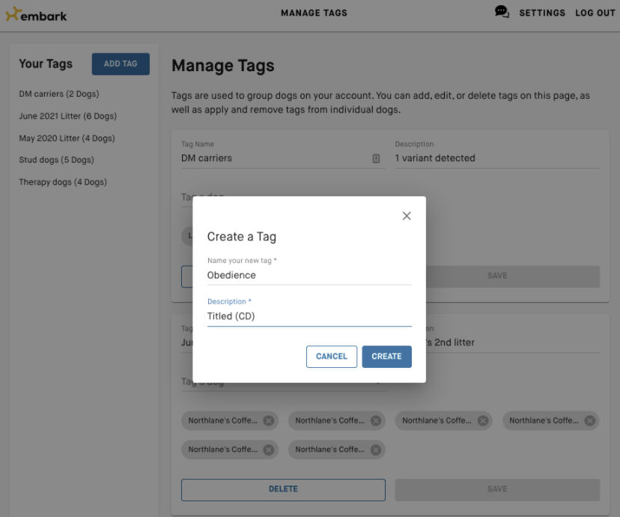Viewport: 620px width, 517px height.
Task: Click Log Out in the header
Action: tap(595, 13)
